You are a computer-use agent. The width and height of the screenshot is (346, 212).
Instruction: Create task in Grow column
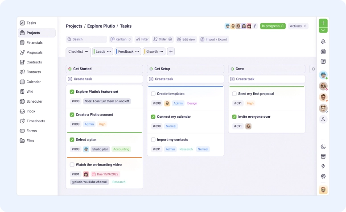point(267,79)
